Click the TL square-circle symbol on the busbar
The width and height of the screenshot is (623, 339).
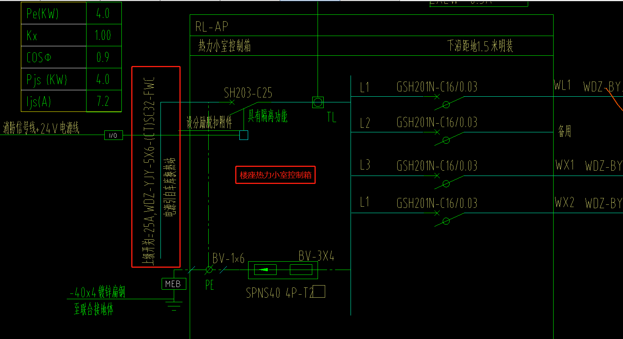[x=318, y=102]
